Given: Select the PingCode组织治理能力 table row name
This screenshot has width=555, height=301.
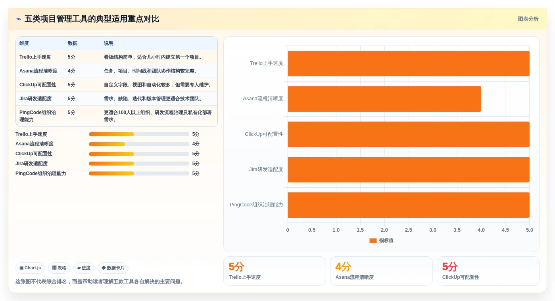Looking at the screenshot, I should (x=38, y=116).
